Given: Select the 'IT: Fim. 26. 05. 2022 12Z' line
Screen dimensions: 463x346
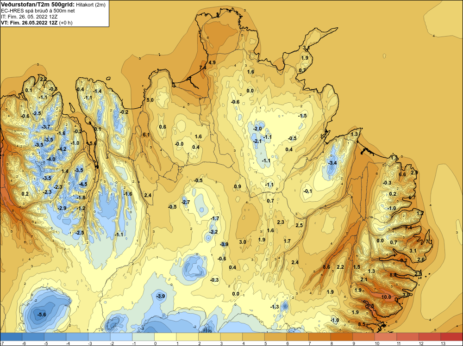Looking at the screenshot, I should point(29,17).
